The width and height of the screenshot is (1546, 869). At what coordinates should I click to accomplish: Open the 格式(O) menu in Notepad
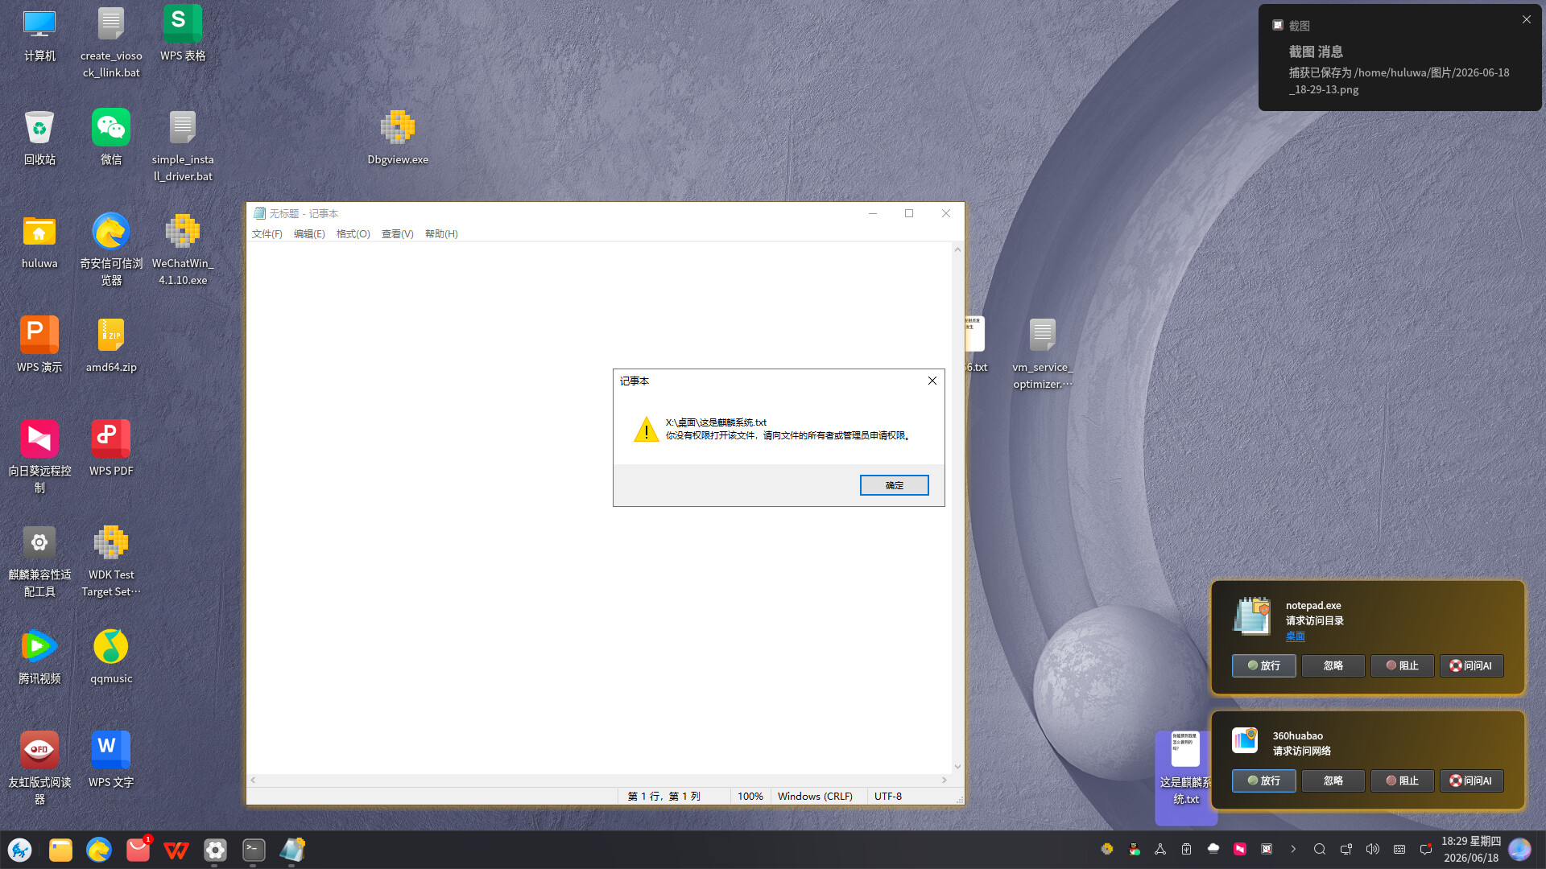pos(353,234)
